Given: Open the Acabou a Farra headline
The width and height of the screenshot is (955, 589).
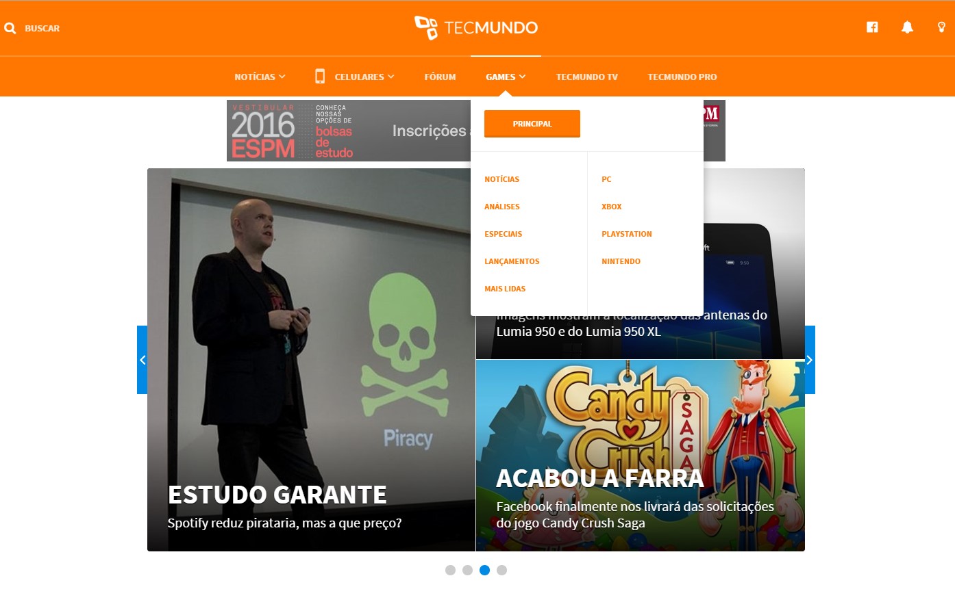Looking at the screenshot, I should click(x=600, y=477).
